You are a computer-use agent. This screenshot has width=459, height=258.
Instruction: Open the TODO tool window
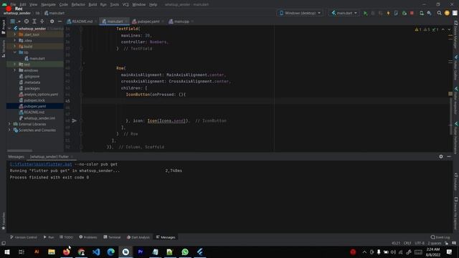[67, 237]
